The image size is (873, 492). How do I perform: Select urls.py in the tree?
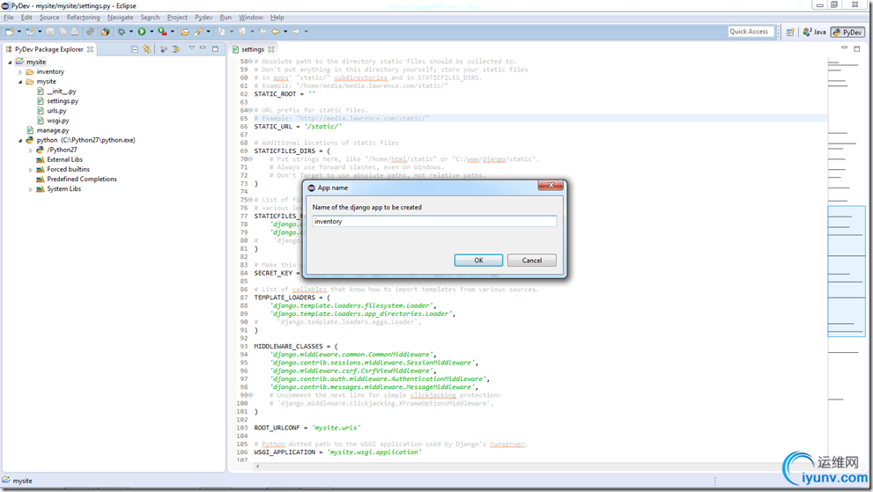pos(56,111)
